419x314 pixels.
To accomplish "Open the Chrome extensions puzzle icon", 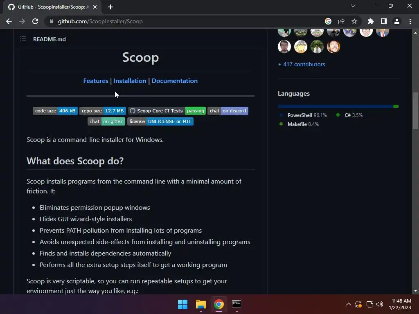I will click(371, 21).
